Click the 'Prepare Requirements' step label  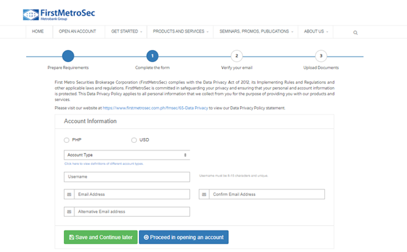[68, 68]
